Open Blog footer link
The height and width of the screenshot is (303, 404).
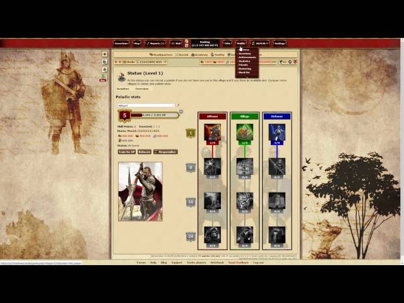[163, 263]
